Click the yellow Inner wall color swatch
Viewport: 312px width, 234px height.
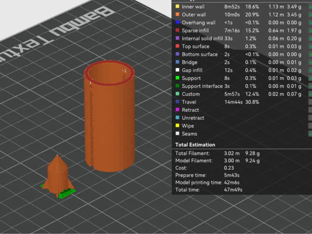[177, 6]
